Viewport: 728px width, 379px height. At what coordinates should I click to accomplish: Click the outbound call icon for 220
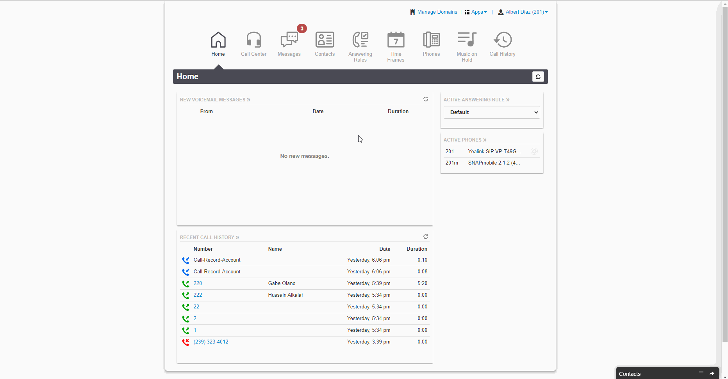tap(186, 283)
